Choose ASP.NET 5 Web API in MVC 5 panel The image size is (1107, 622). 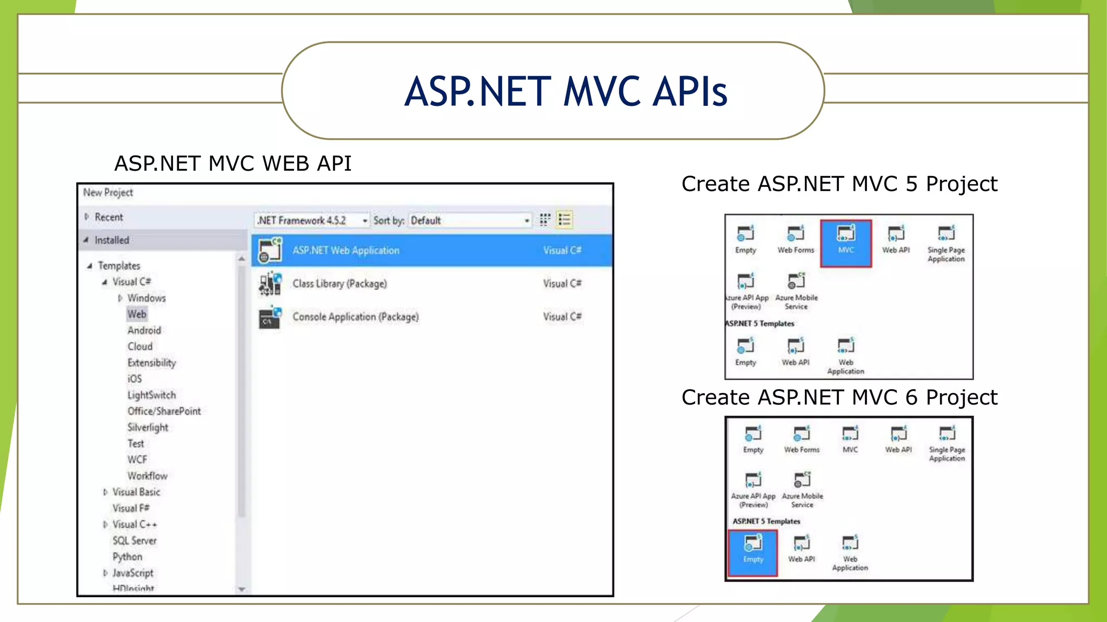pos(796,352)
